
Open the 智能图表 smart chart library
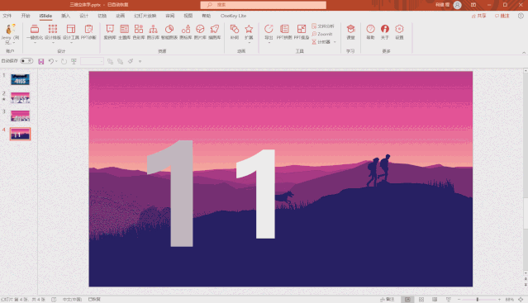169,32
